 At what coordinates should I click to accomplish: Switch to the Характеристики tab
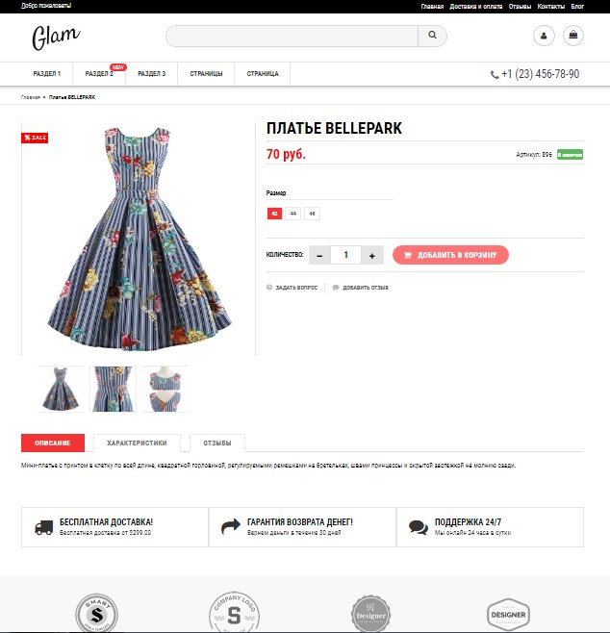coord(137,443)
